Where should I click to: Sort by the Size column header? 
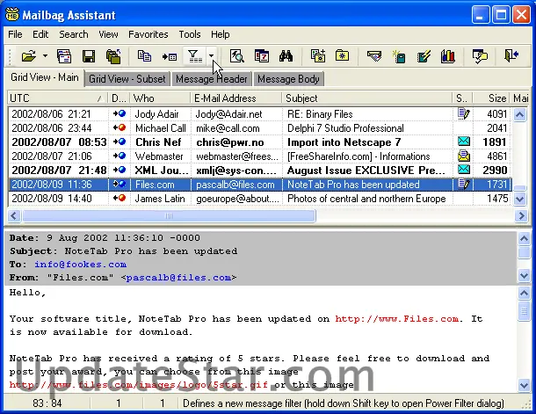pyautogui.click(x=491, y=98)
